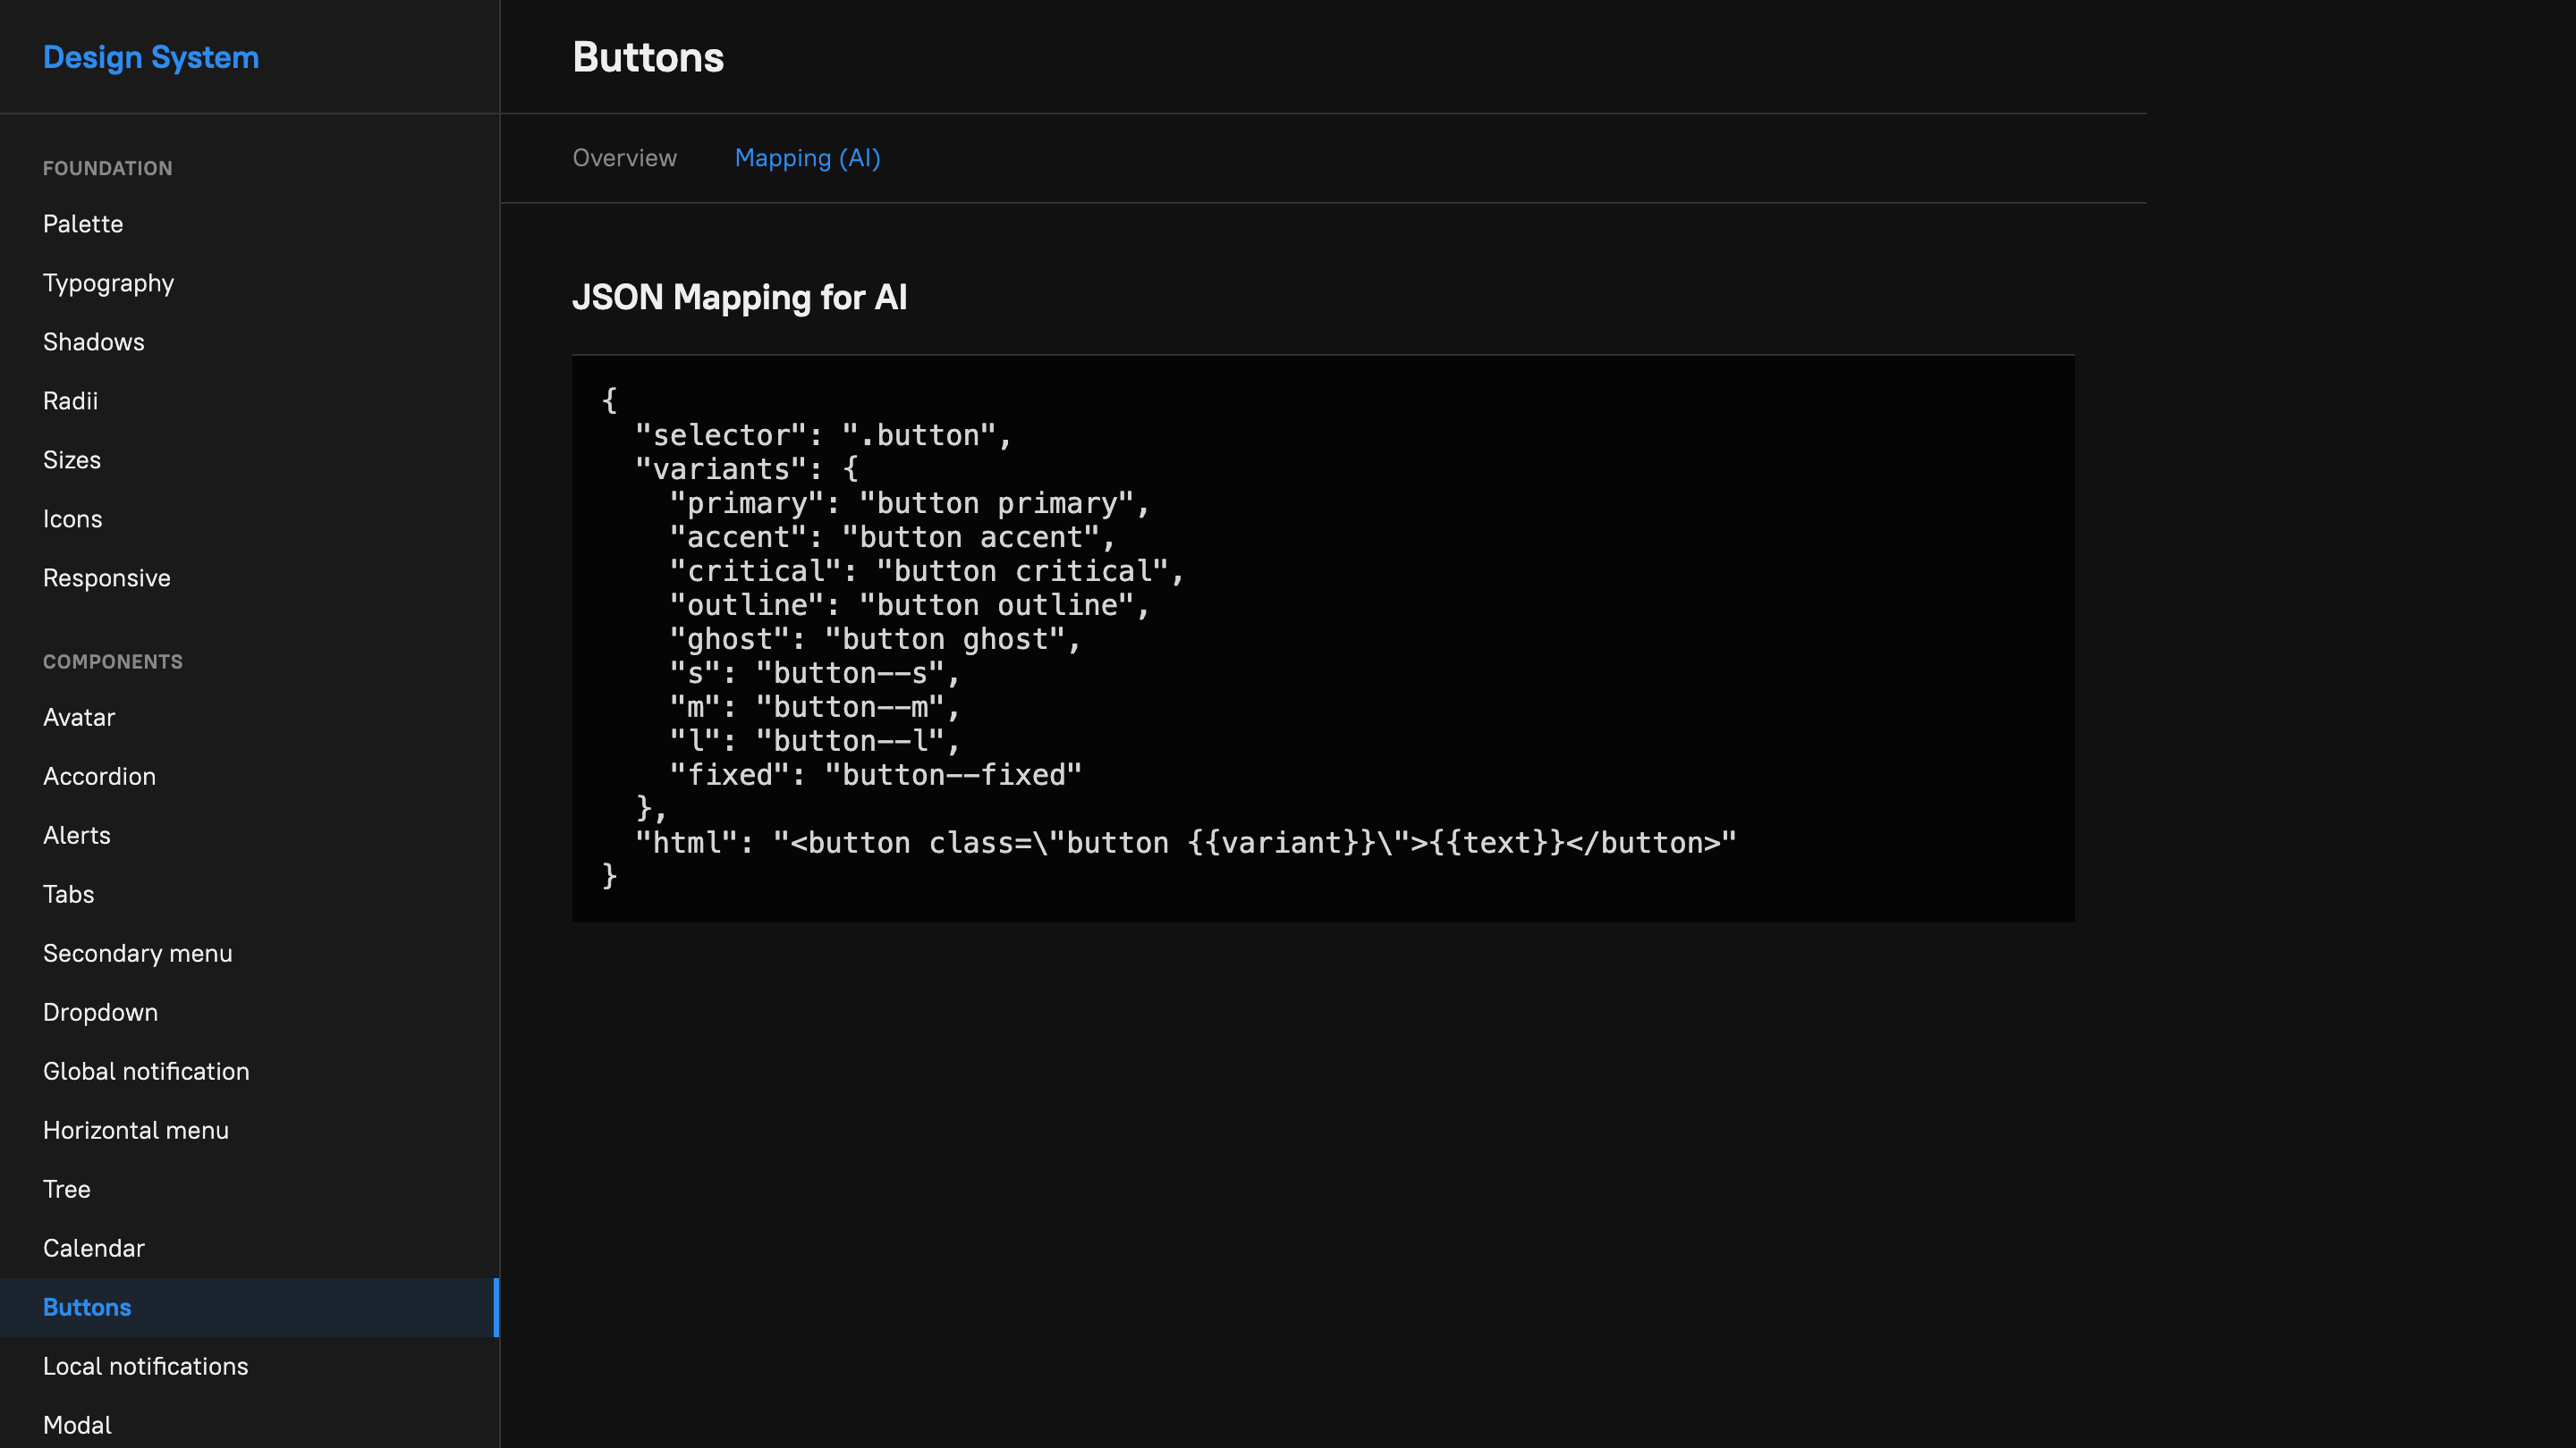This screenshot has height=1448, width=2576.
Task: Open the Tabs component page
Action: pyautogui.click(x=249, y=895)
